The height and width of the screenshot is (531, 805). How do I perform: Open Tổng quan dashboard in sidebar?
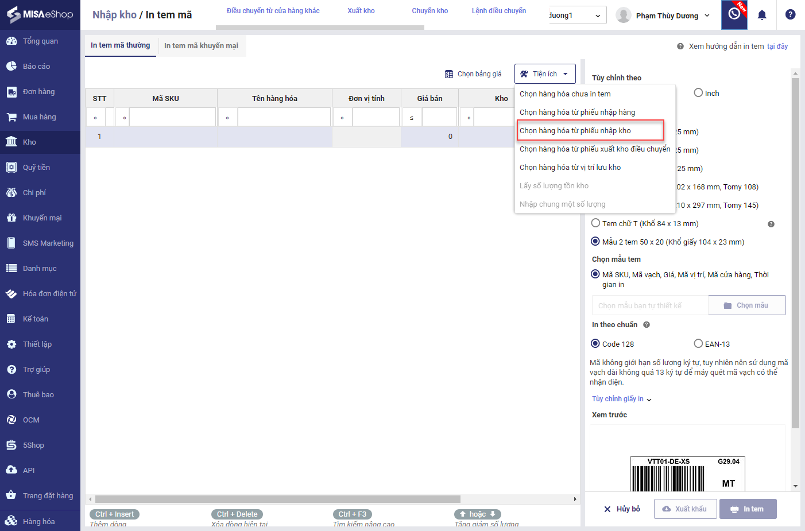40,41
